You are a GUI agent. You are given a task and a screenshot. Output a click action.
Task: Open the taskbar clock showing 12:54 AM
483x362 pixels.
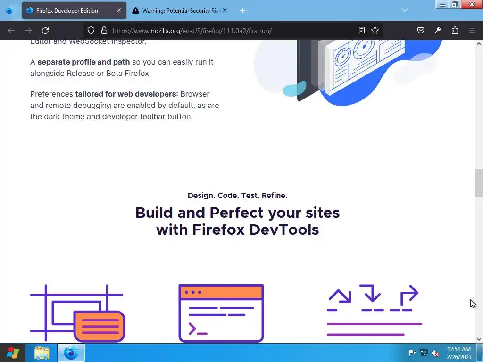459,353
